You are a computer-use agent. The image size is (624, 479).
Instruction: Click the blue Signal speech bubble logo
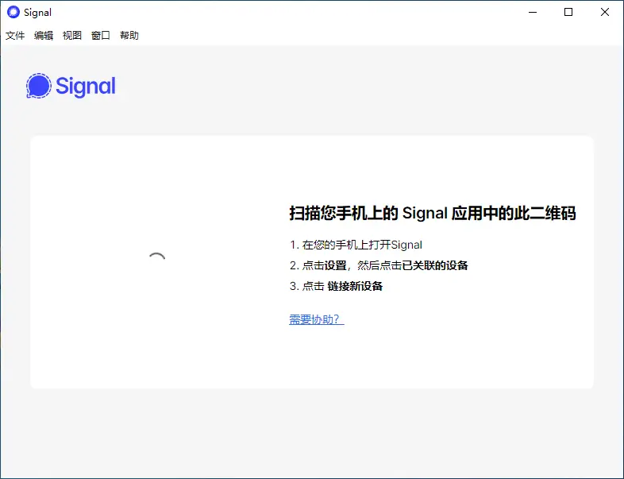(x=38, y=86)
